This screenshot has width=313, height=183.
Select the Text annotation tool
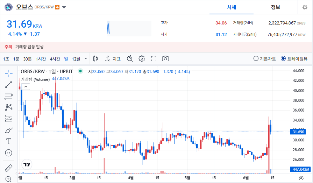click(x=9, y=141)
